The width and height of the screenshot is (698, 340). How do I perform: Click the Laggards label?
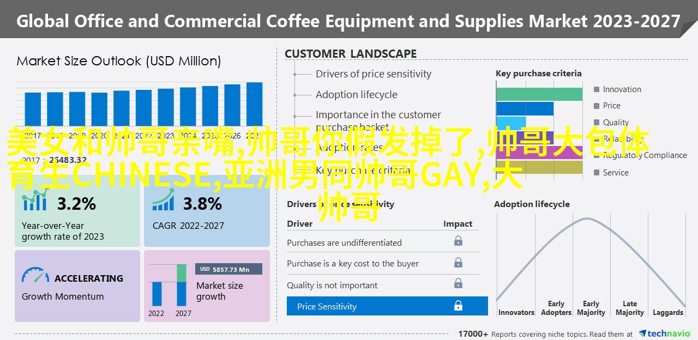coord(667,313)
